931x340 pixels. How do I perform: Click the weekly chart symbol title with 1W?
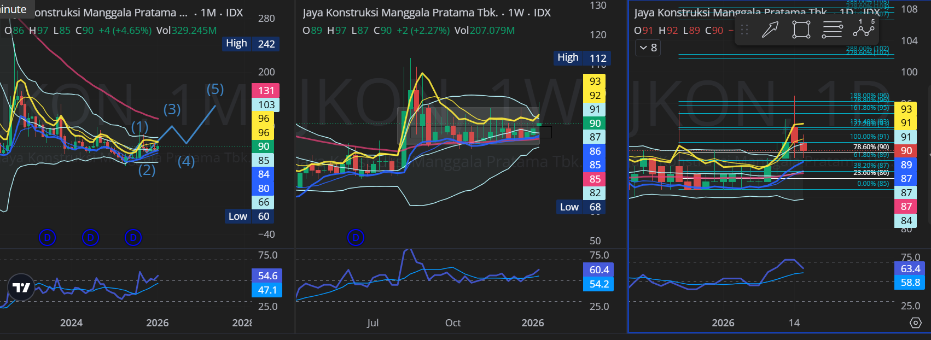pos(427,13)
